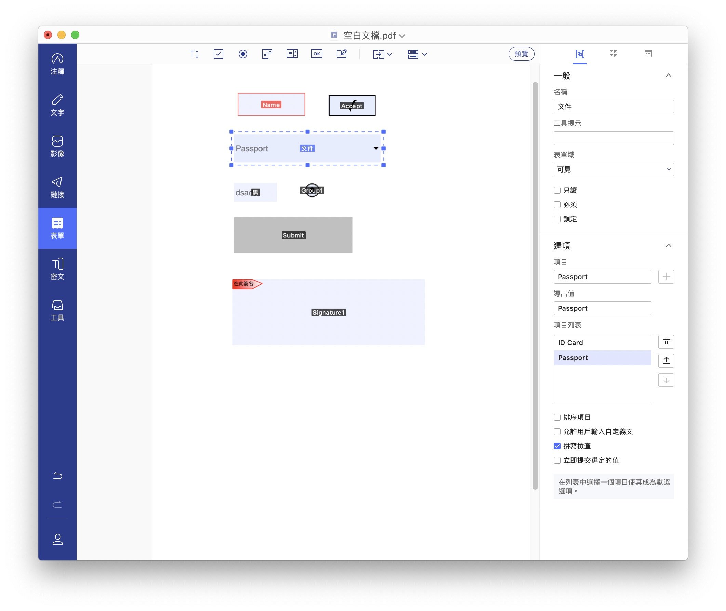Collapse the 一般 section
The image size is (726, 611).
[x=668, y=76]
